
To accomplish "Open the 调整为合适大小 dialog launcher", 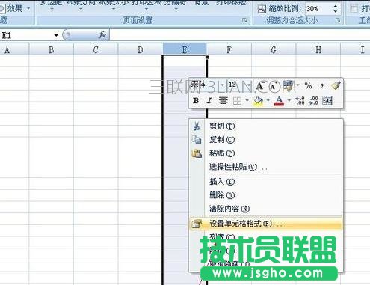I will pyautogui.click(x=338, y=20).
